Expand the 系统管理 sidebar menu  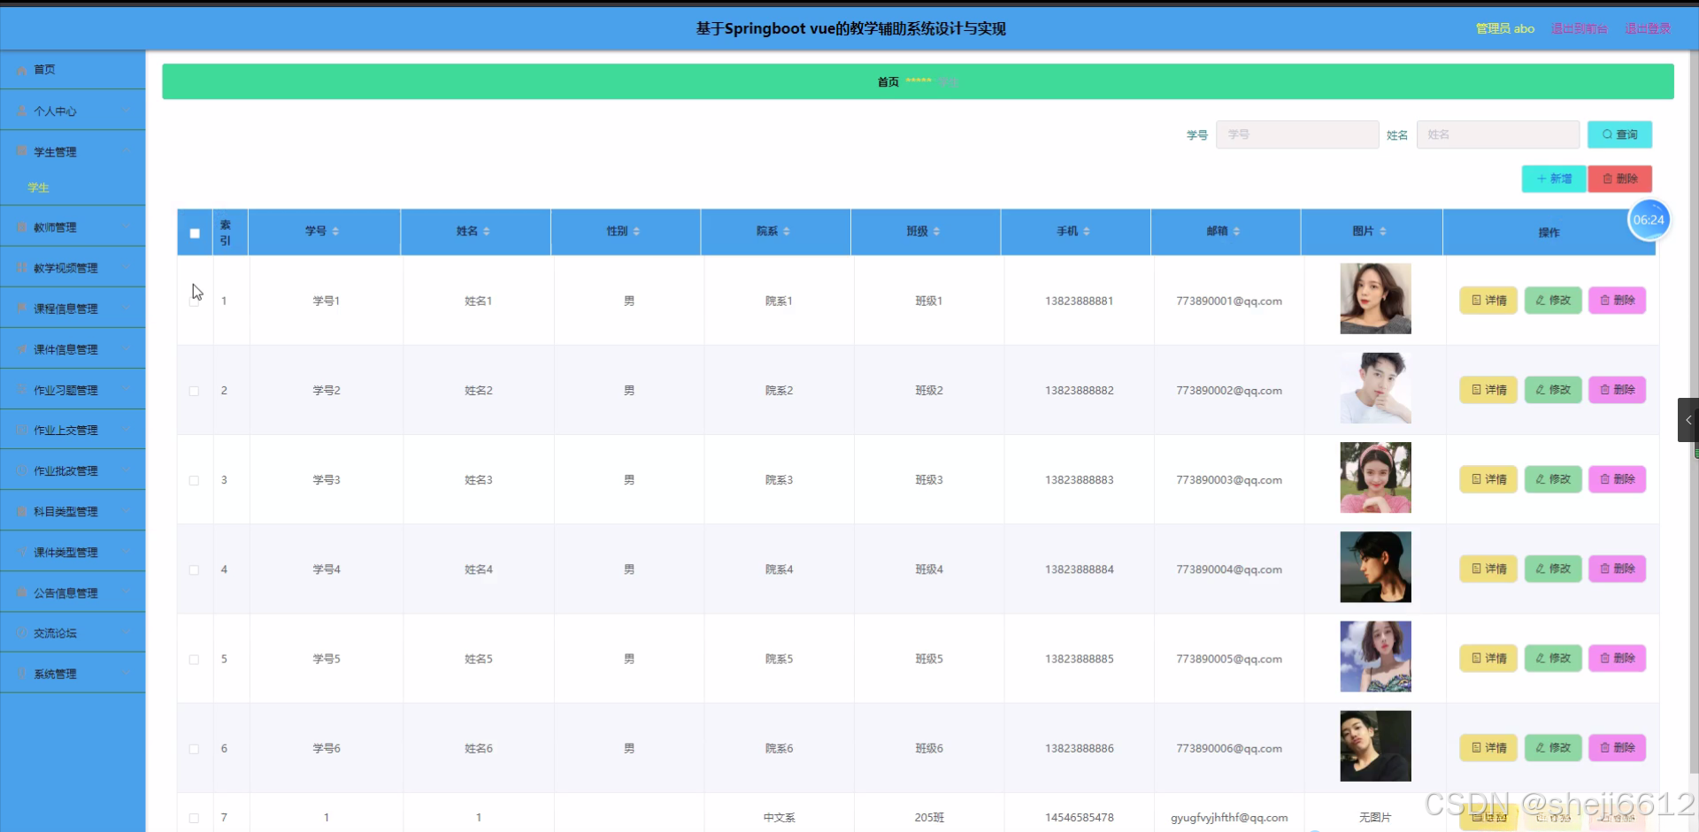click(53, 673)
